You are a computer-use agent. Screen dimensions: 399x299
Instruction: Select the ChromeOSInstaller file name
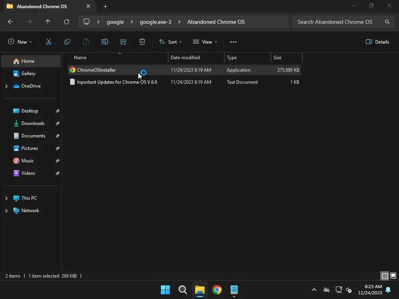(97, 70)
